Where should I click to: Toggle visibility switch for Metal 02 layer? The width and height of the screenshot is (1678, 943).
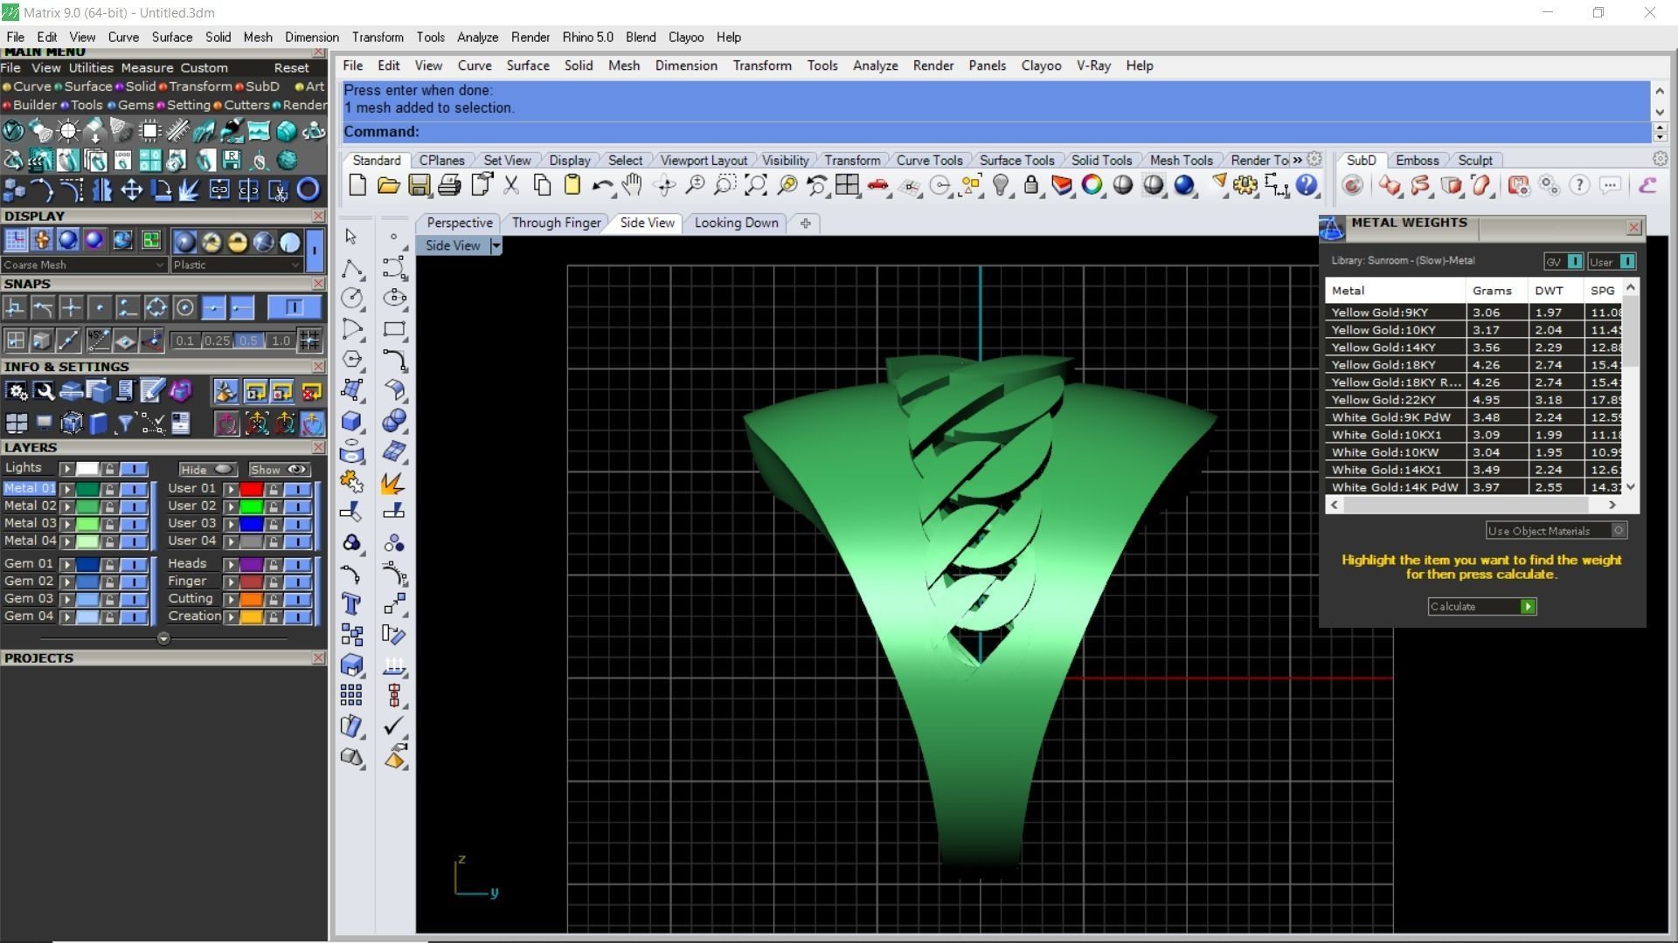(134, 506)
